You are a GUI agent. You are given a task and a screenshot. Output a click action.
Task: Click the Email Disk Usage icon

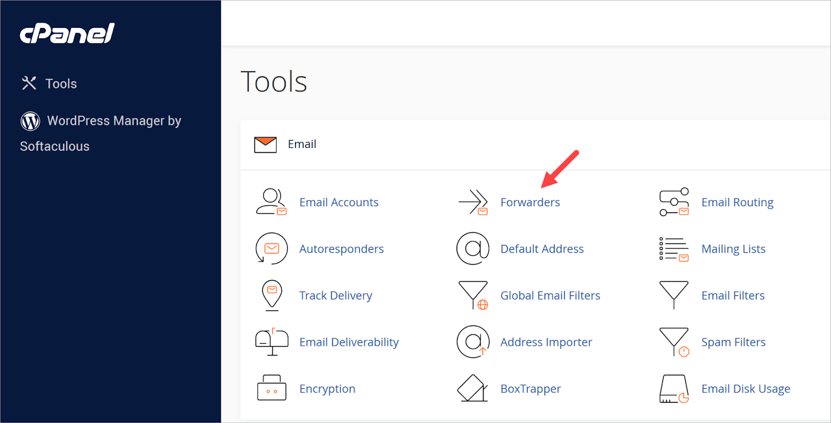coord(674,389)
